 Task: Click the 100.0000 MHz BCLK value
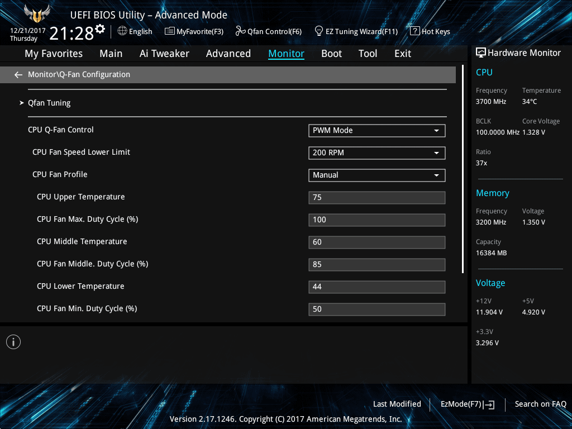498,132
